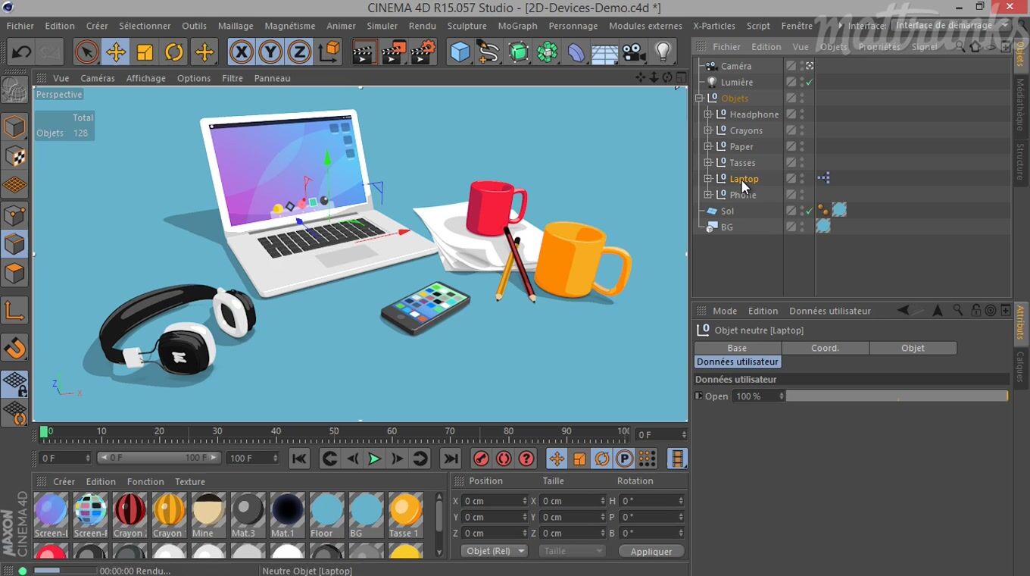This screenshot has height=576, width=1030.
Task: Collapse the Objets group
Action: 700,99
